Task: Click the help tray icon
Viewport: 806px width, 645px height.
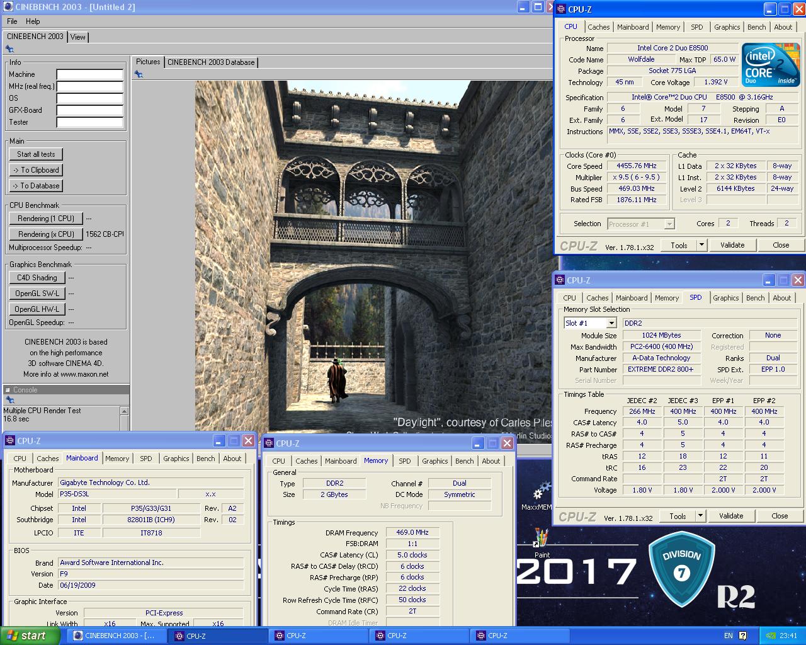Action: click(743, 636)
